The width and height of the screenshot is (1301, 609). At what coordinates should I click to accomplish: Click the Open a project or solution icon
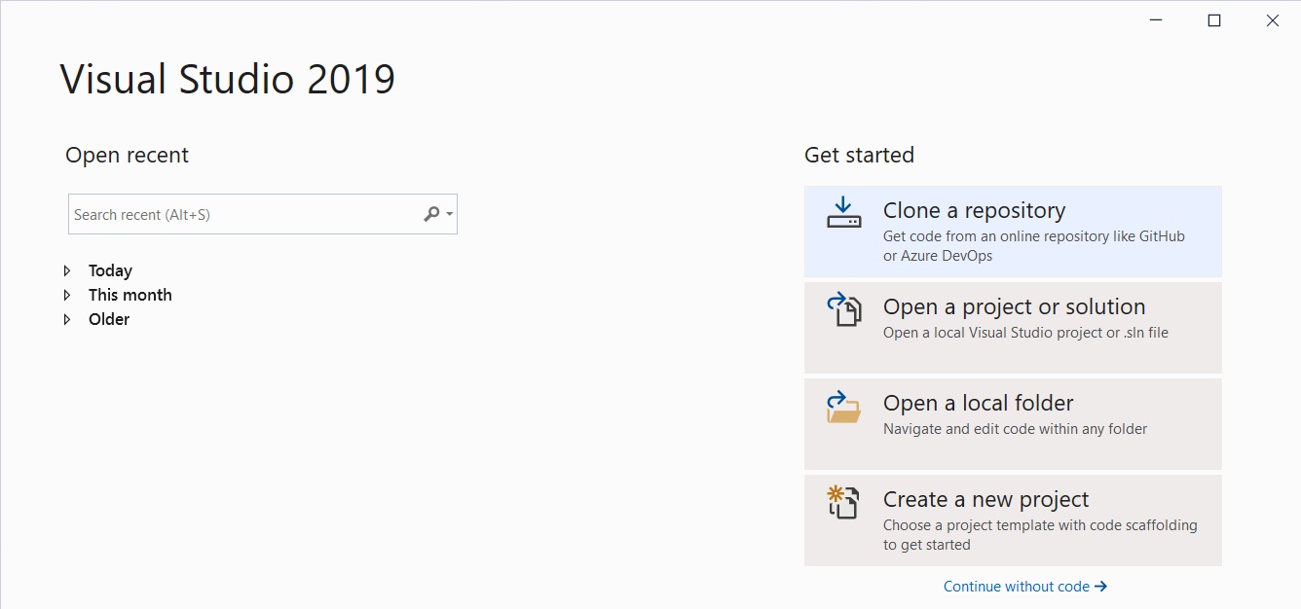pyautogui.click(x=846, y=310)
